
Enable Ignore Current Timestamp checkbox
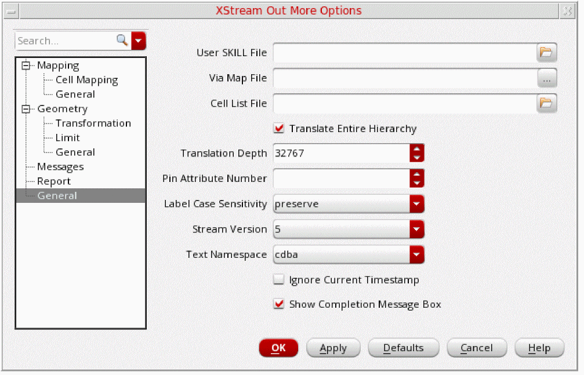click(x=279, y=280)
